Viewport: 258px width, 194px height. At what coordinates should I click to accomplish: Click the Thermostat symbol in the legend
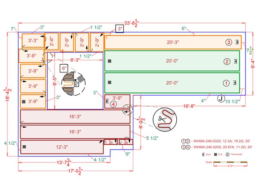[x=227, y=154]
